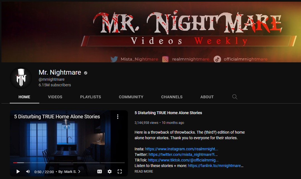The width and height of the screenshot is (301, 179).
Task: Click officialmrnightmare handle in banner
Action: tap(245, 59)
